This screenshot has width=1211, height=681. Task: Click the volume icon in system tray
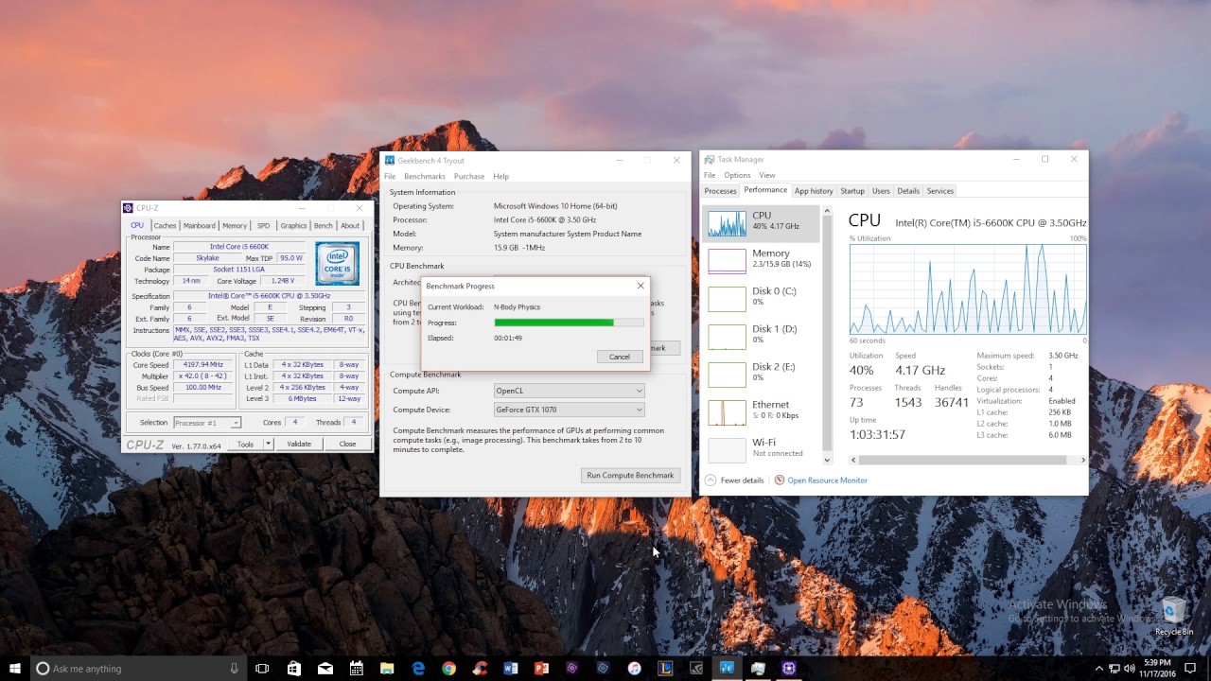[1130, 669]
